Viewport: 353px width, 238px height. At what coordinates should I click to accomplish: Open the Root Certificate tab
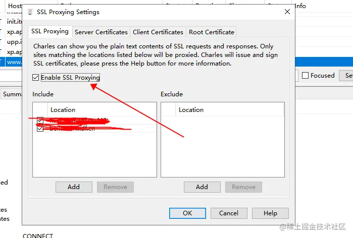click(212, 32)
